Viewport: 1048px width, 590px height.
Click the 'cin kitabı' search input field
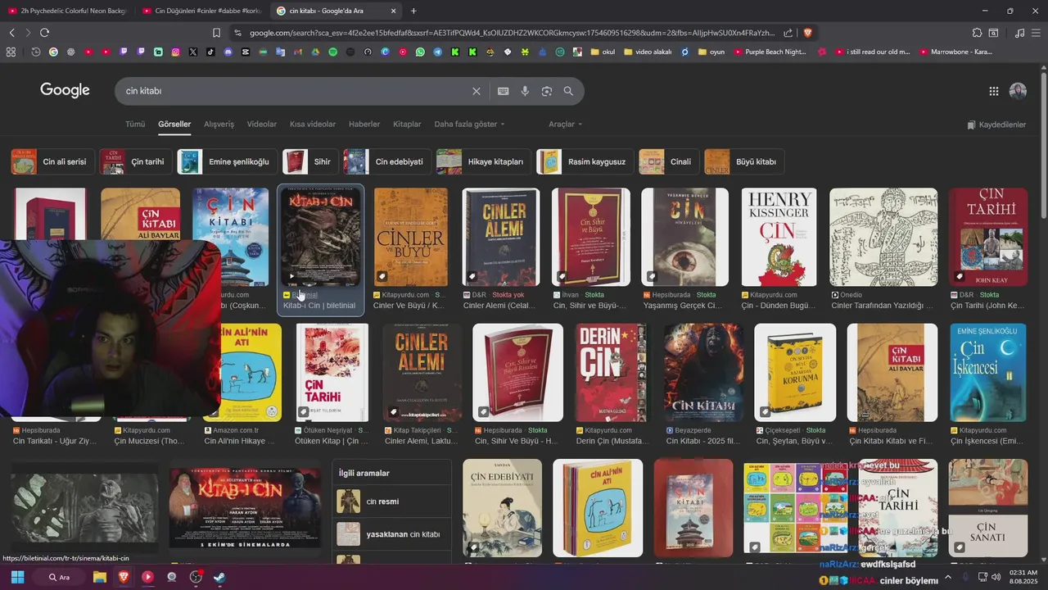pyautogui.click(x=295, y=91)
